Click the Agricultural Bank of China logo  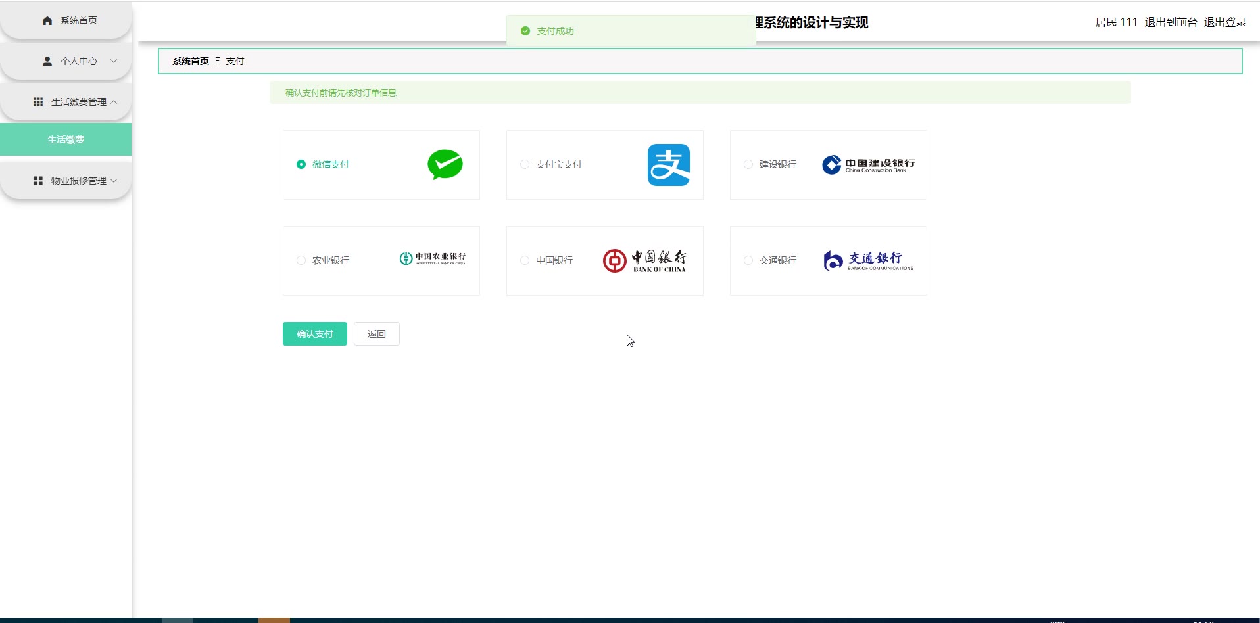[433, 258]
